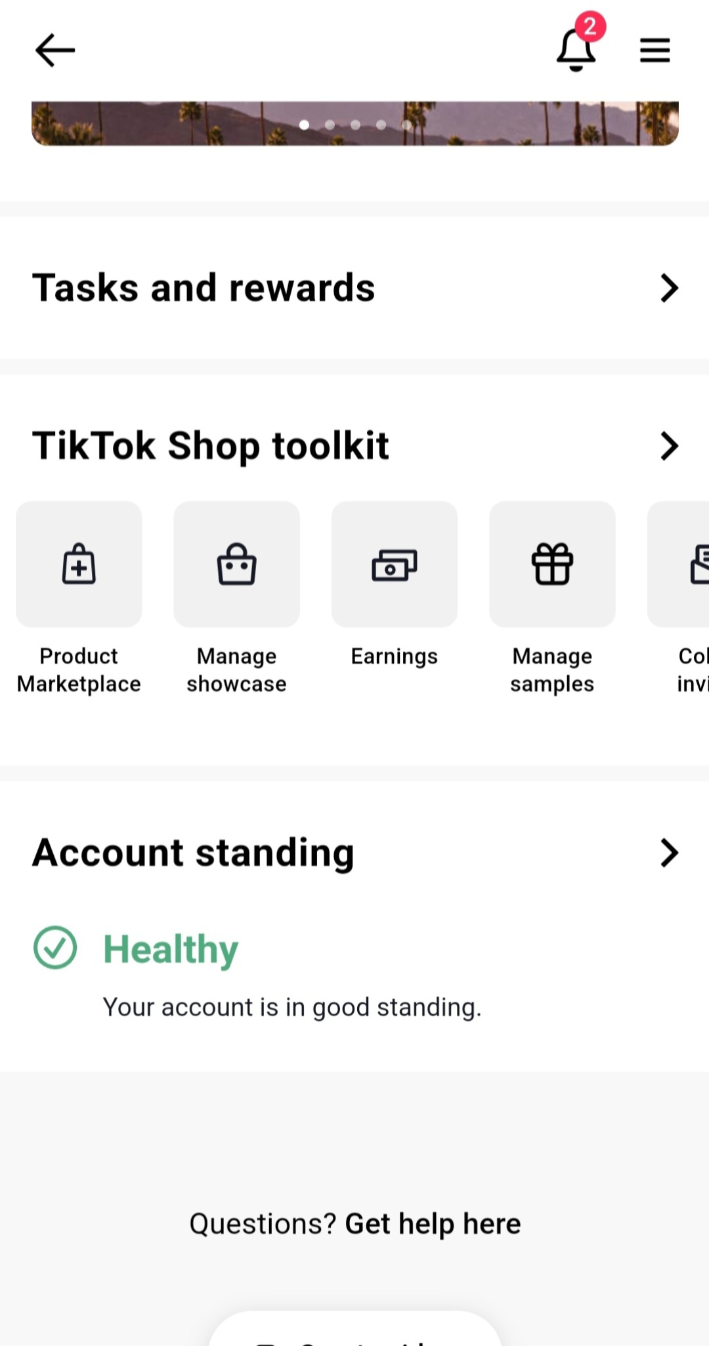Open Manage showcase bag icon
The width and height of the screenshot is (709, 1346).
click(x=236, y=564)
